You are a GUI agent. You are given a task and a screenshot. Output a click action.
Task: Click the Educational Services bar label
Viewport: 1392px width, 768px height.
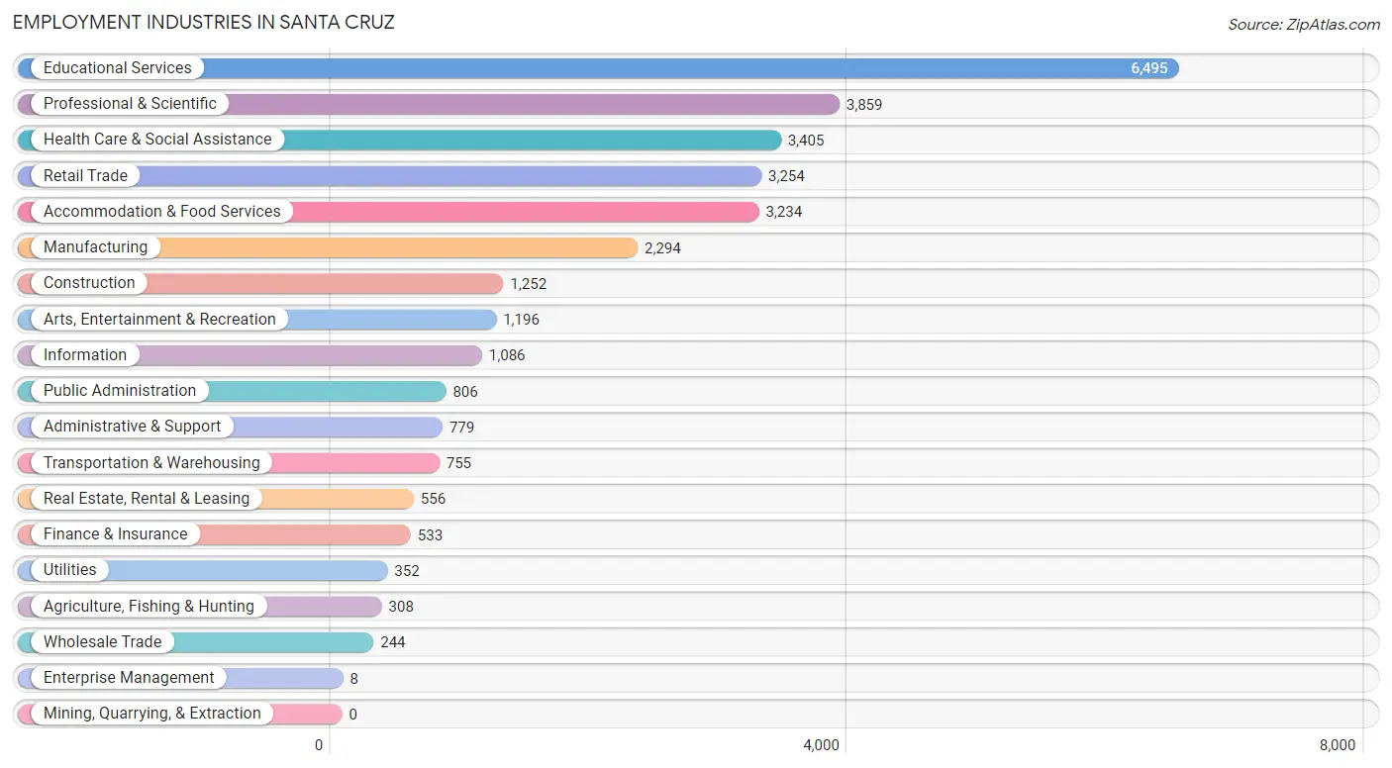tap(118, 68)
